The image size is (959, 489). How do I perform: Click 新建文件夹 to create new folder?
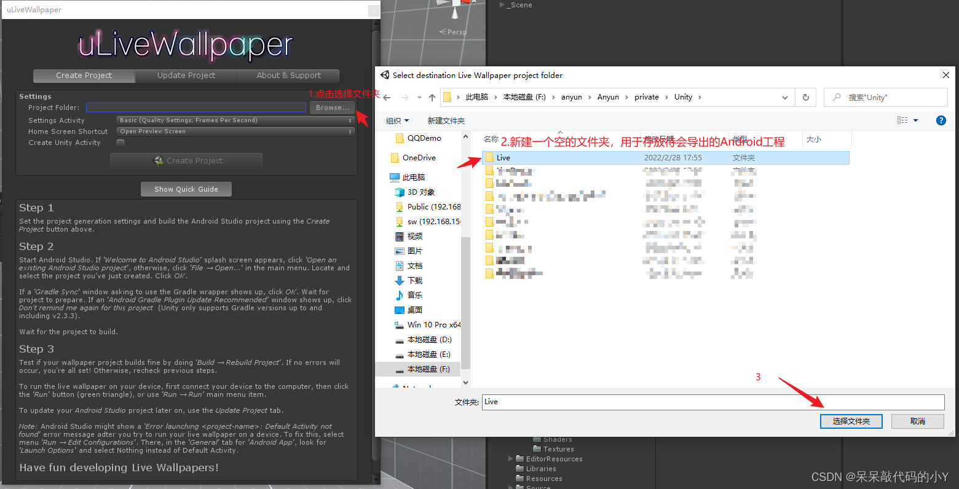pyautogui.click(x=446, y=120)
